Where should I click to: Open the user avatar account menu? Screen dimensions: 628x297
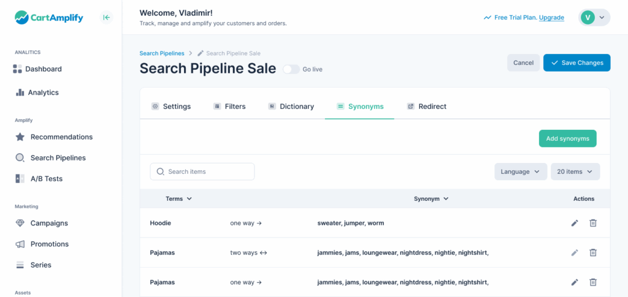pos(594,18)
